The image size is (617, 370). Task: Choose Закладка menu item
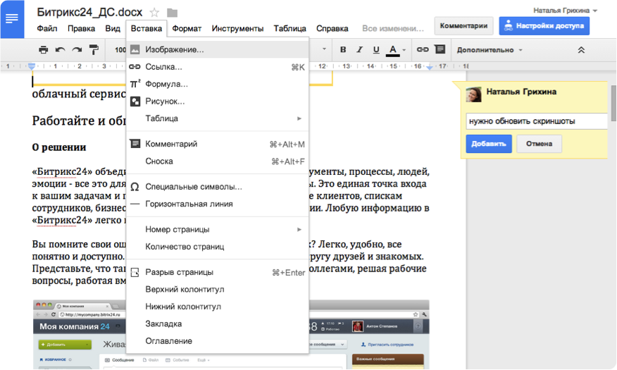[x=218, y=324]
